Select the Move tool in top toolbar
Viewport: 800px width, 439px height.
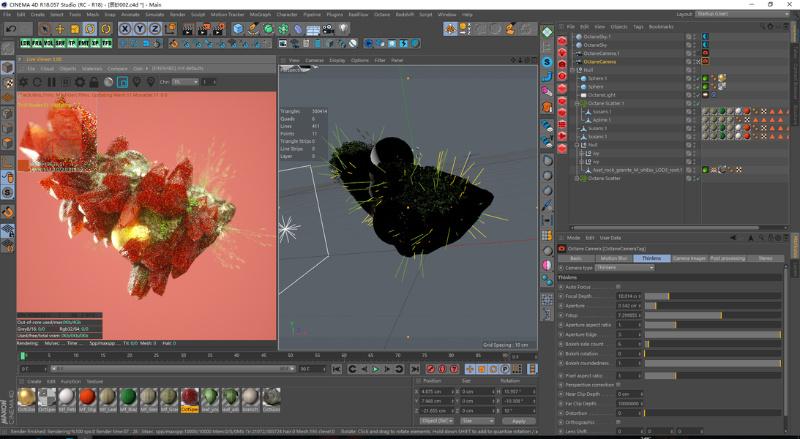60,29
